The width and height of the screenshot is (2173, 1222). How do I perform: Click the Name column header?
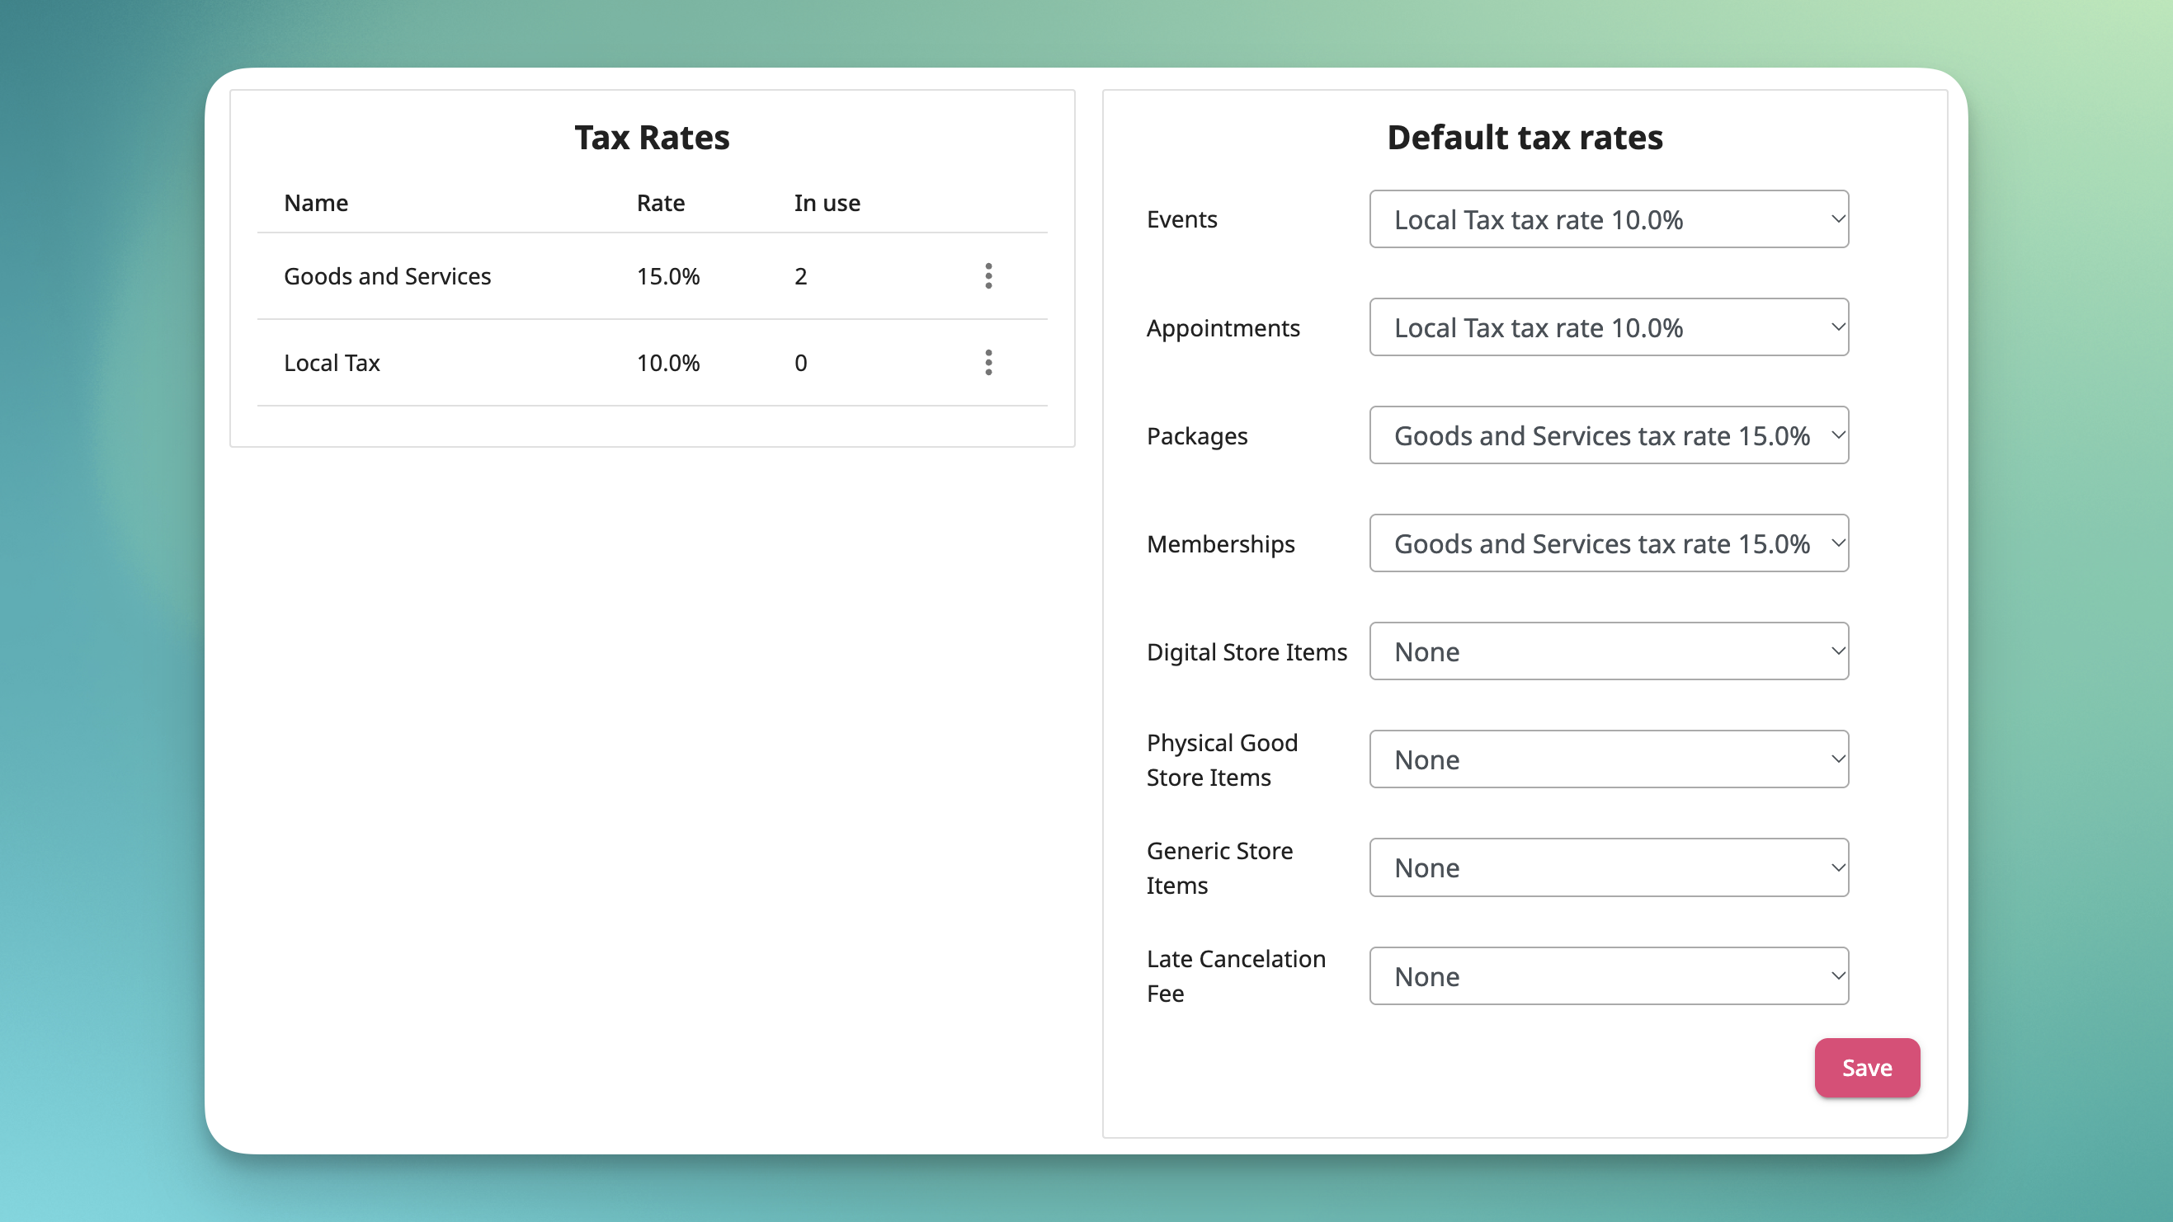click(315, 202)
